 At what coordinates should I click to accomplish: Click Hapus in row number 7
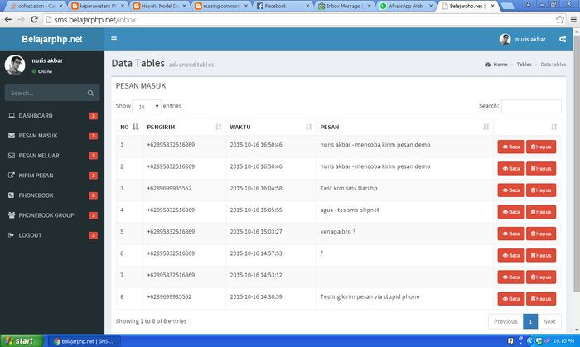tap(541, 277)
